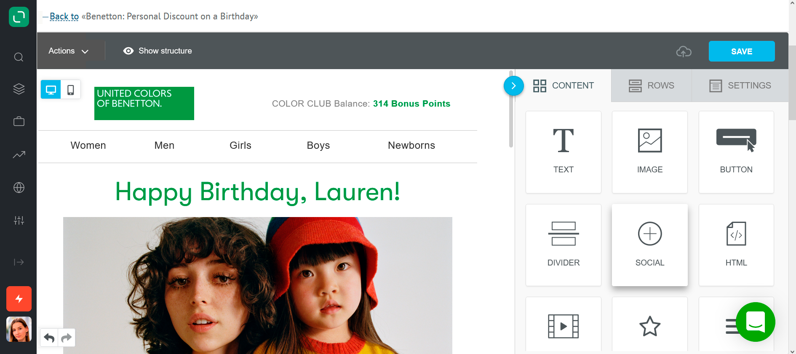Viewport: 796px width, 354px height.
Task: Toggle Show structure eye option
Action: [x=158, y=51]
